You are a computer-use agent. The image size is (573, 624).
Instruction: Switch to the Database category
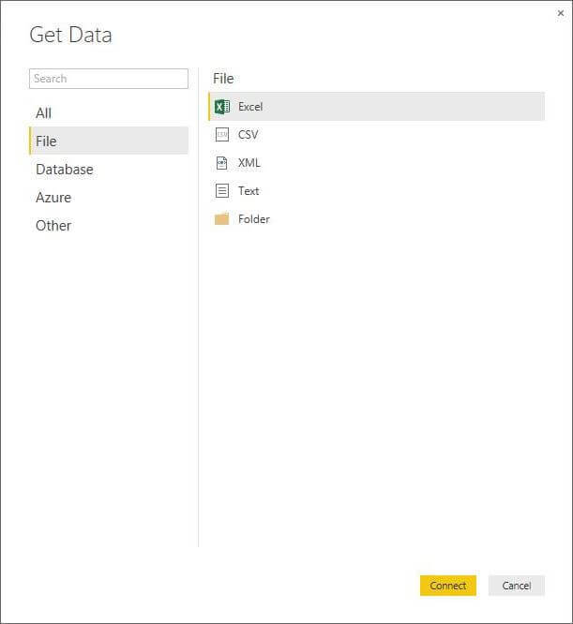tap(65, 170)
